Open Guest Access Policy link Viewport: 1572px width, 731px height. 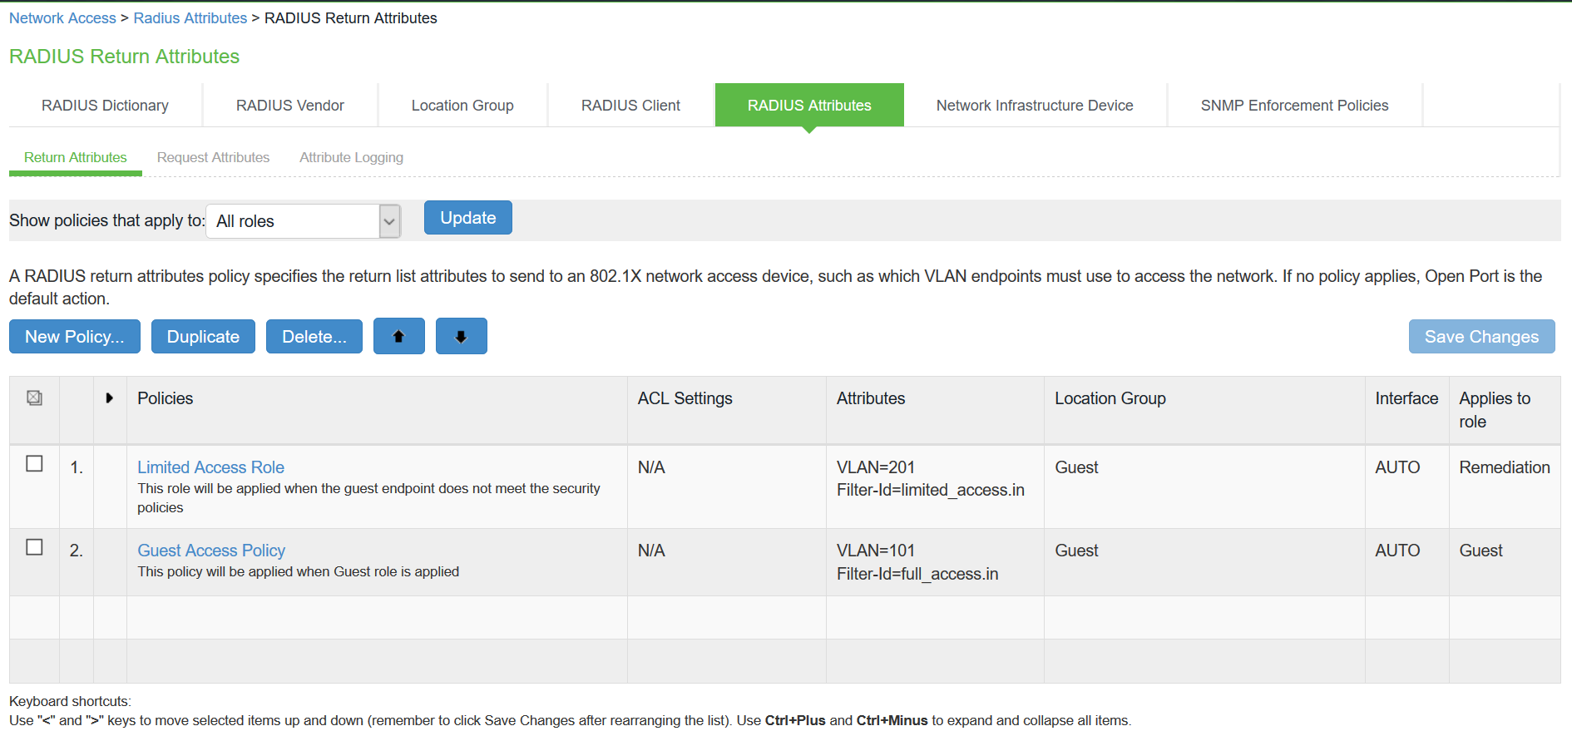tap(211, 551)
